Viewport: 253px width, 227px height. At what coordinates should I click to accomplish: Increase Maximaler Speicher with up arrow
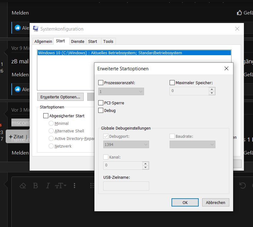212,89
